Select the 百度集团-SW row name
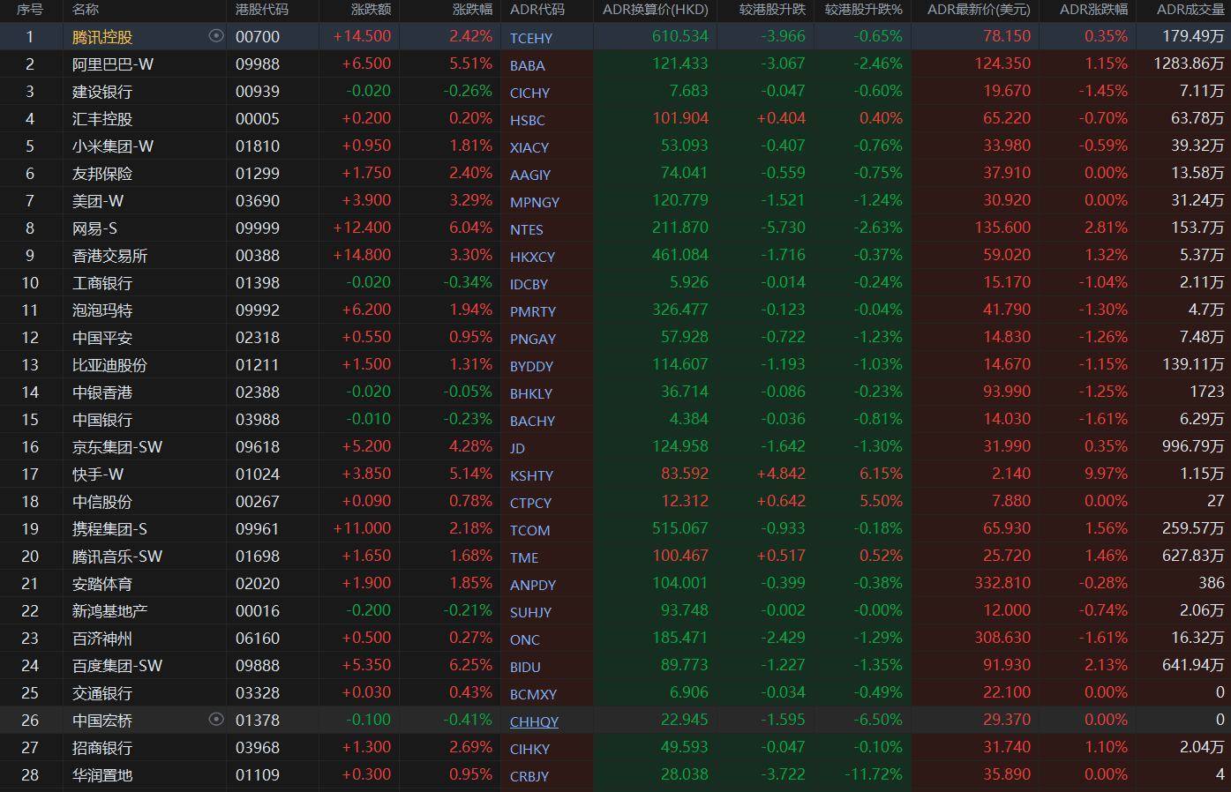Screen dimensions: 1231x792 pos(117,666)
